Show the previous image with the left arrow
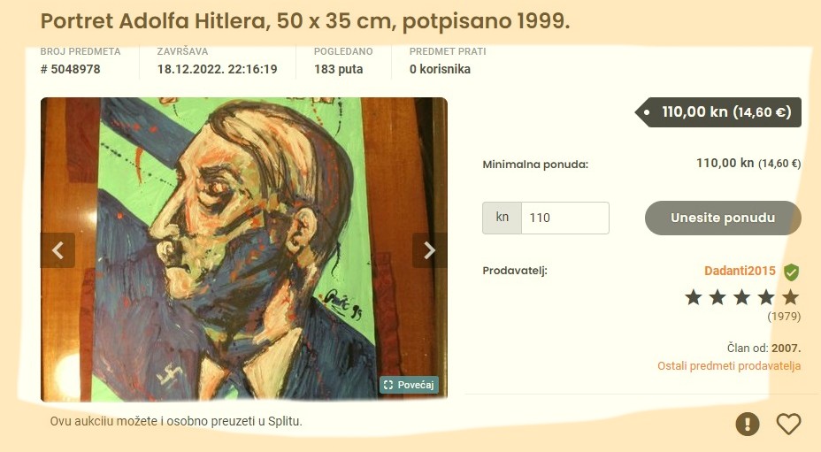This screenshot has height=452, width=821. pyautogui.click(x=58, y=250)
